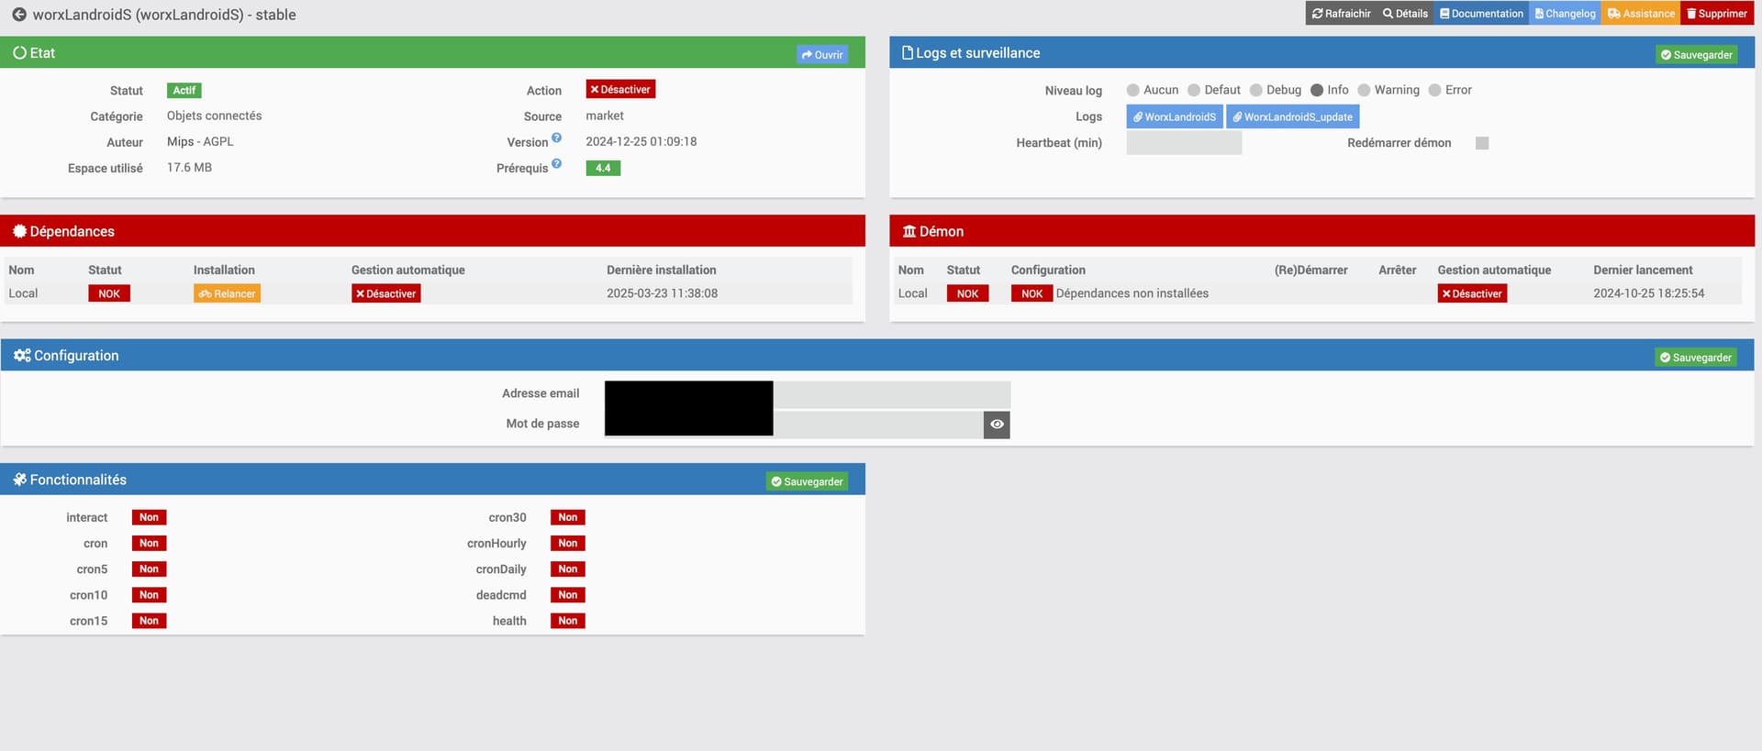Save the Configuration panel
Image resolution: width=1762 pixels, height=751 pixels.
click(1695, 358)
